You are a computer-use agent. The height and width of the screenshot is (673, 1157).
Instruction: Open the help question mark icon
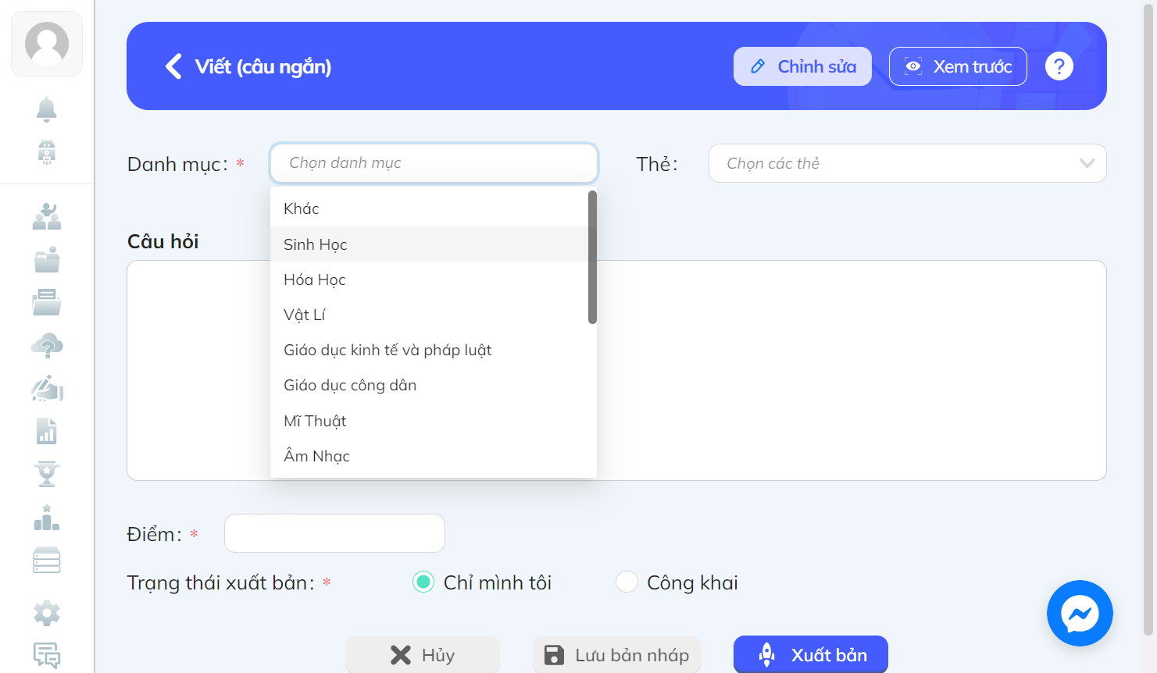click(x=1059, y=66)
